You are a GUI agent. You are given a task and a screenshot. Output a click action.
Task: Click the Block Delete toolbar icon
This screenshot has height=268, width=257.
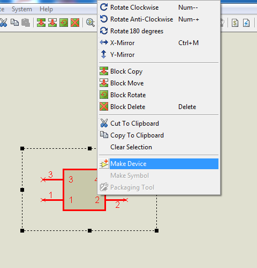tap(75, 23)
